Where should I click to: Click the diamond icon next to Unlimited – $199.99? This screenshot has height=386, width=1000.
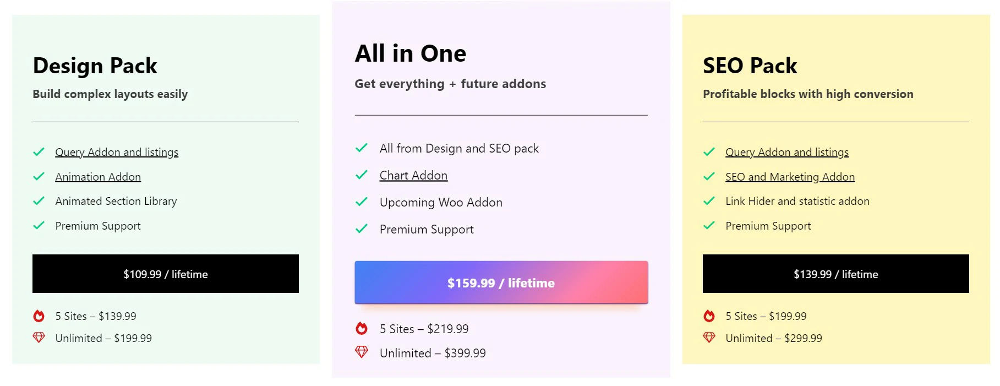[39, 338]
